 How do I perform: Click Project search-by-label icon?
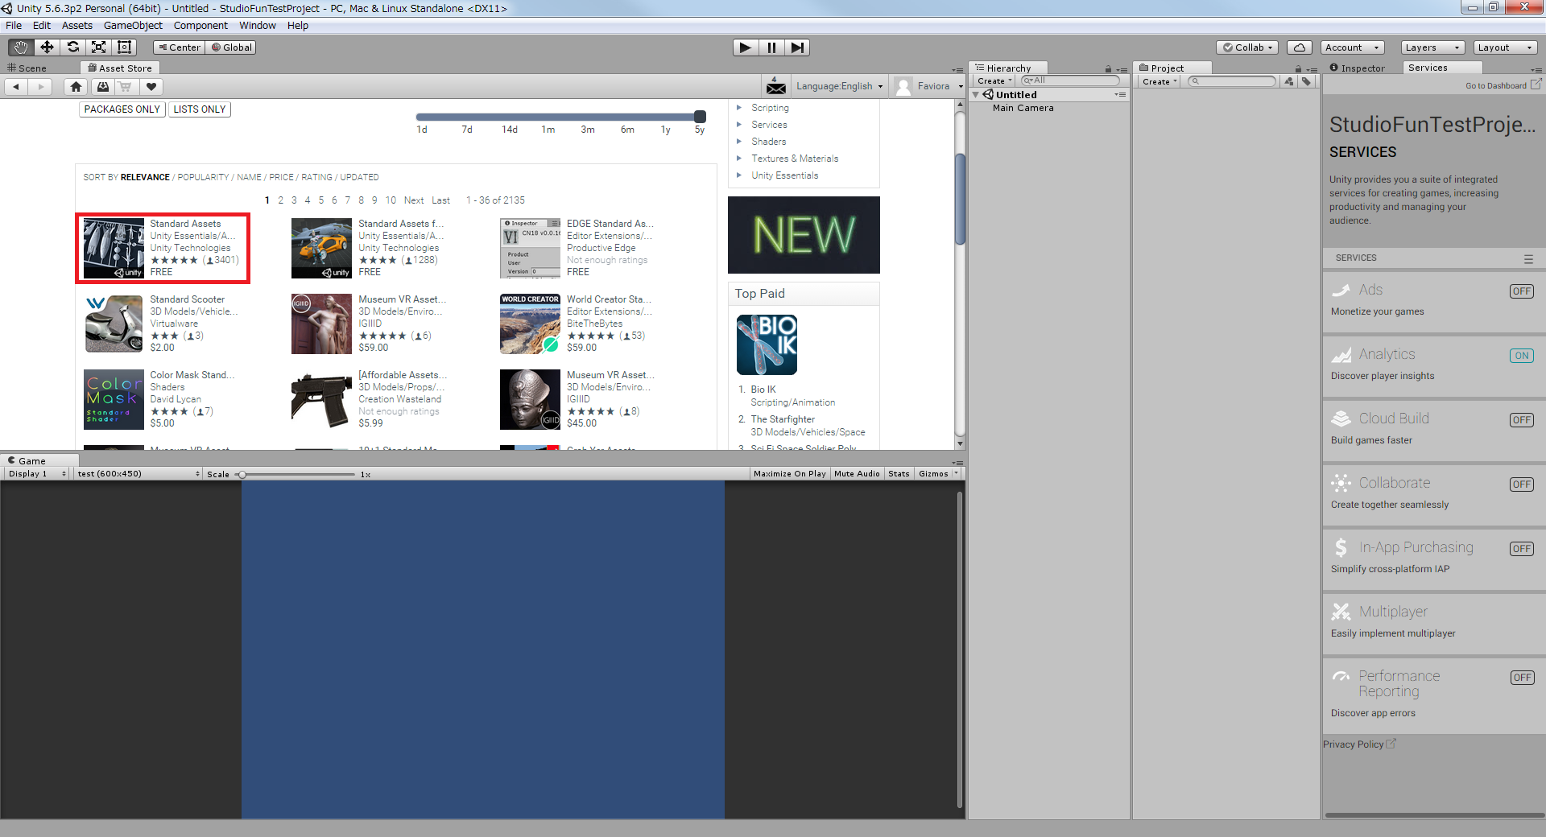click(x=1306, y=81)
